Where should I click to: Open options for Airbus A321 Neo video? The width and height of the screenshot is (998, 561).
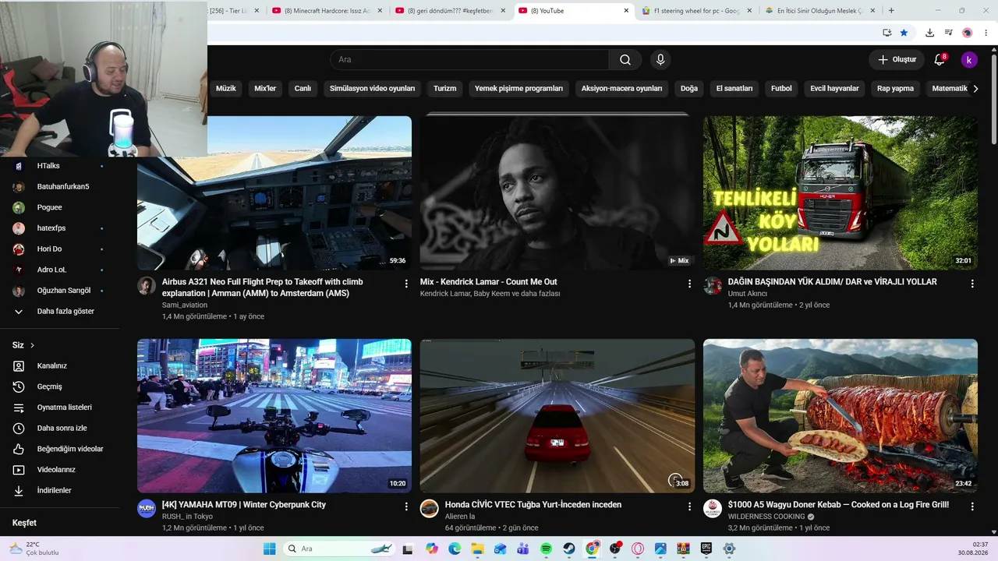click(406, 284)
